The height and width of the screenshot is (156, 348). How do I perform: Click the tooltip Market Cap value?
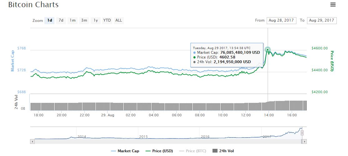240,53
